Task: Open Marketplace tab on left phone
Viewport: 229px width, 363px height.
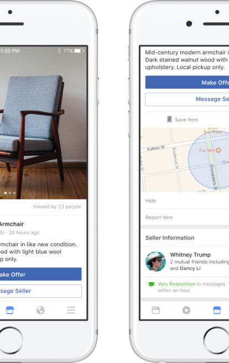Action: (10, 310)
